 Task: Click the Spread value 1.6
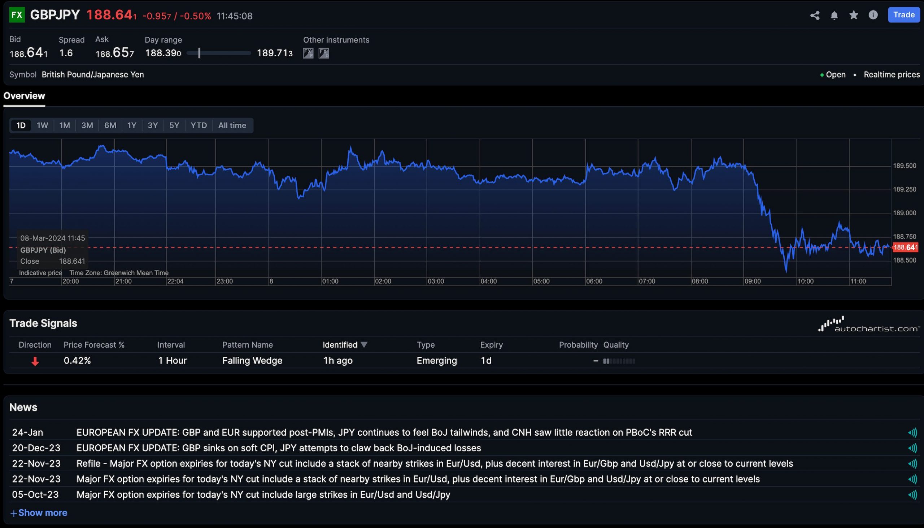66,53
